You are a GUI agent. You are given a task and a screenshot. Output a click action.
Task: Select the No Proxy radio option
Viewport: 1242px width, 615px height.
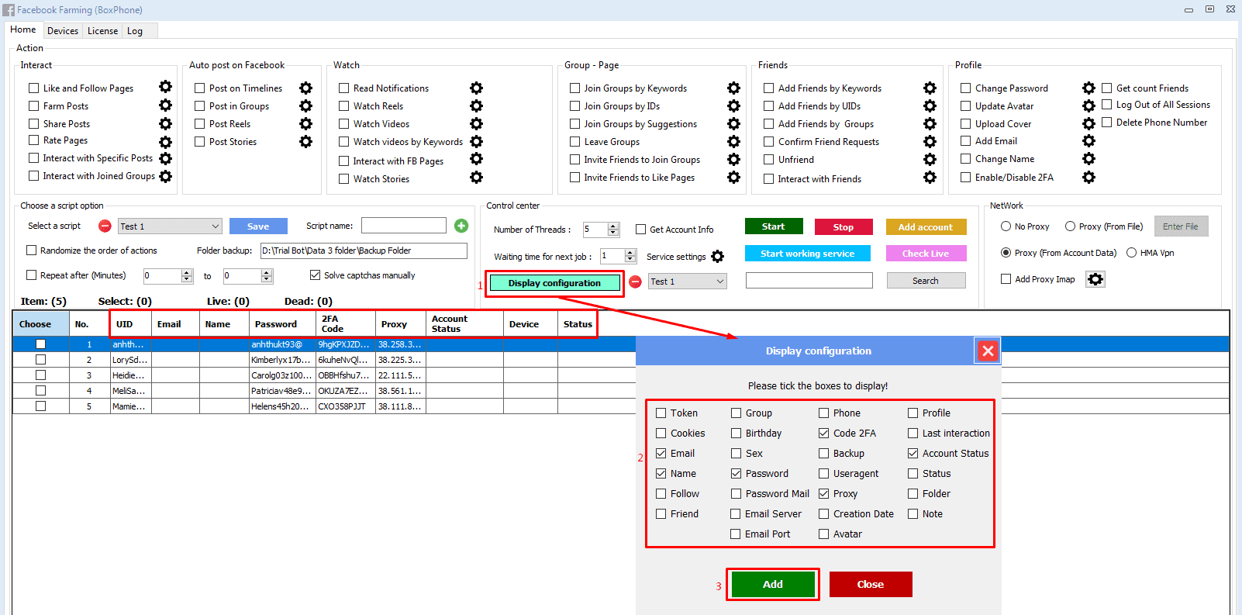point(1006,226)
